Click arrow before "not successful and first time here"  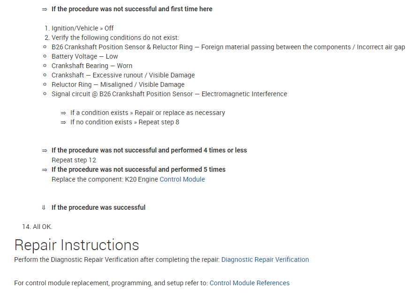[x=44, y=9]
